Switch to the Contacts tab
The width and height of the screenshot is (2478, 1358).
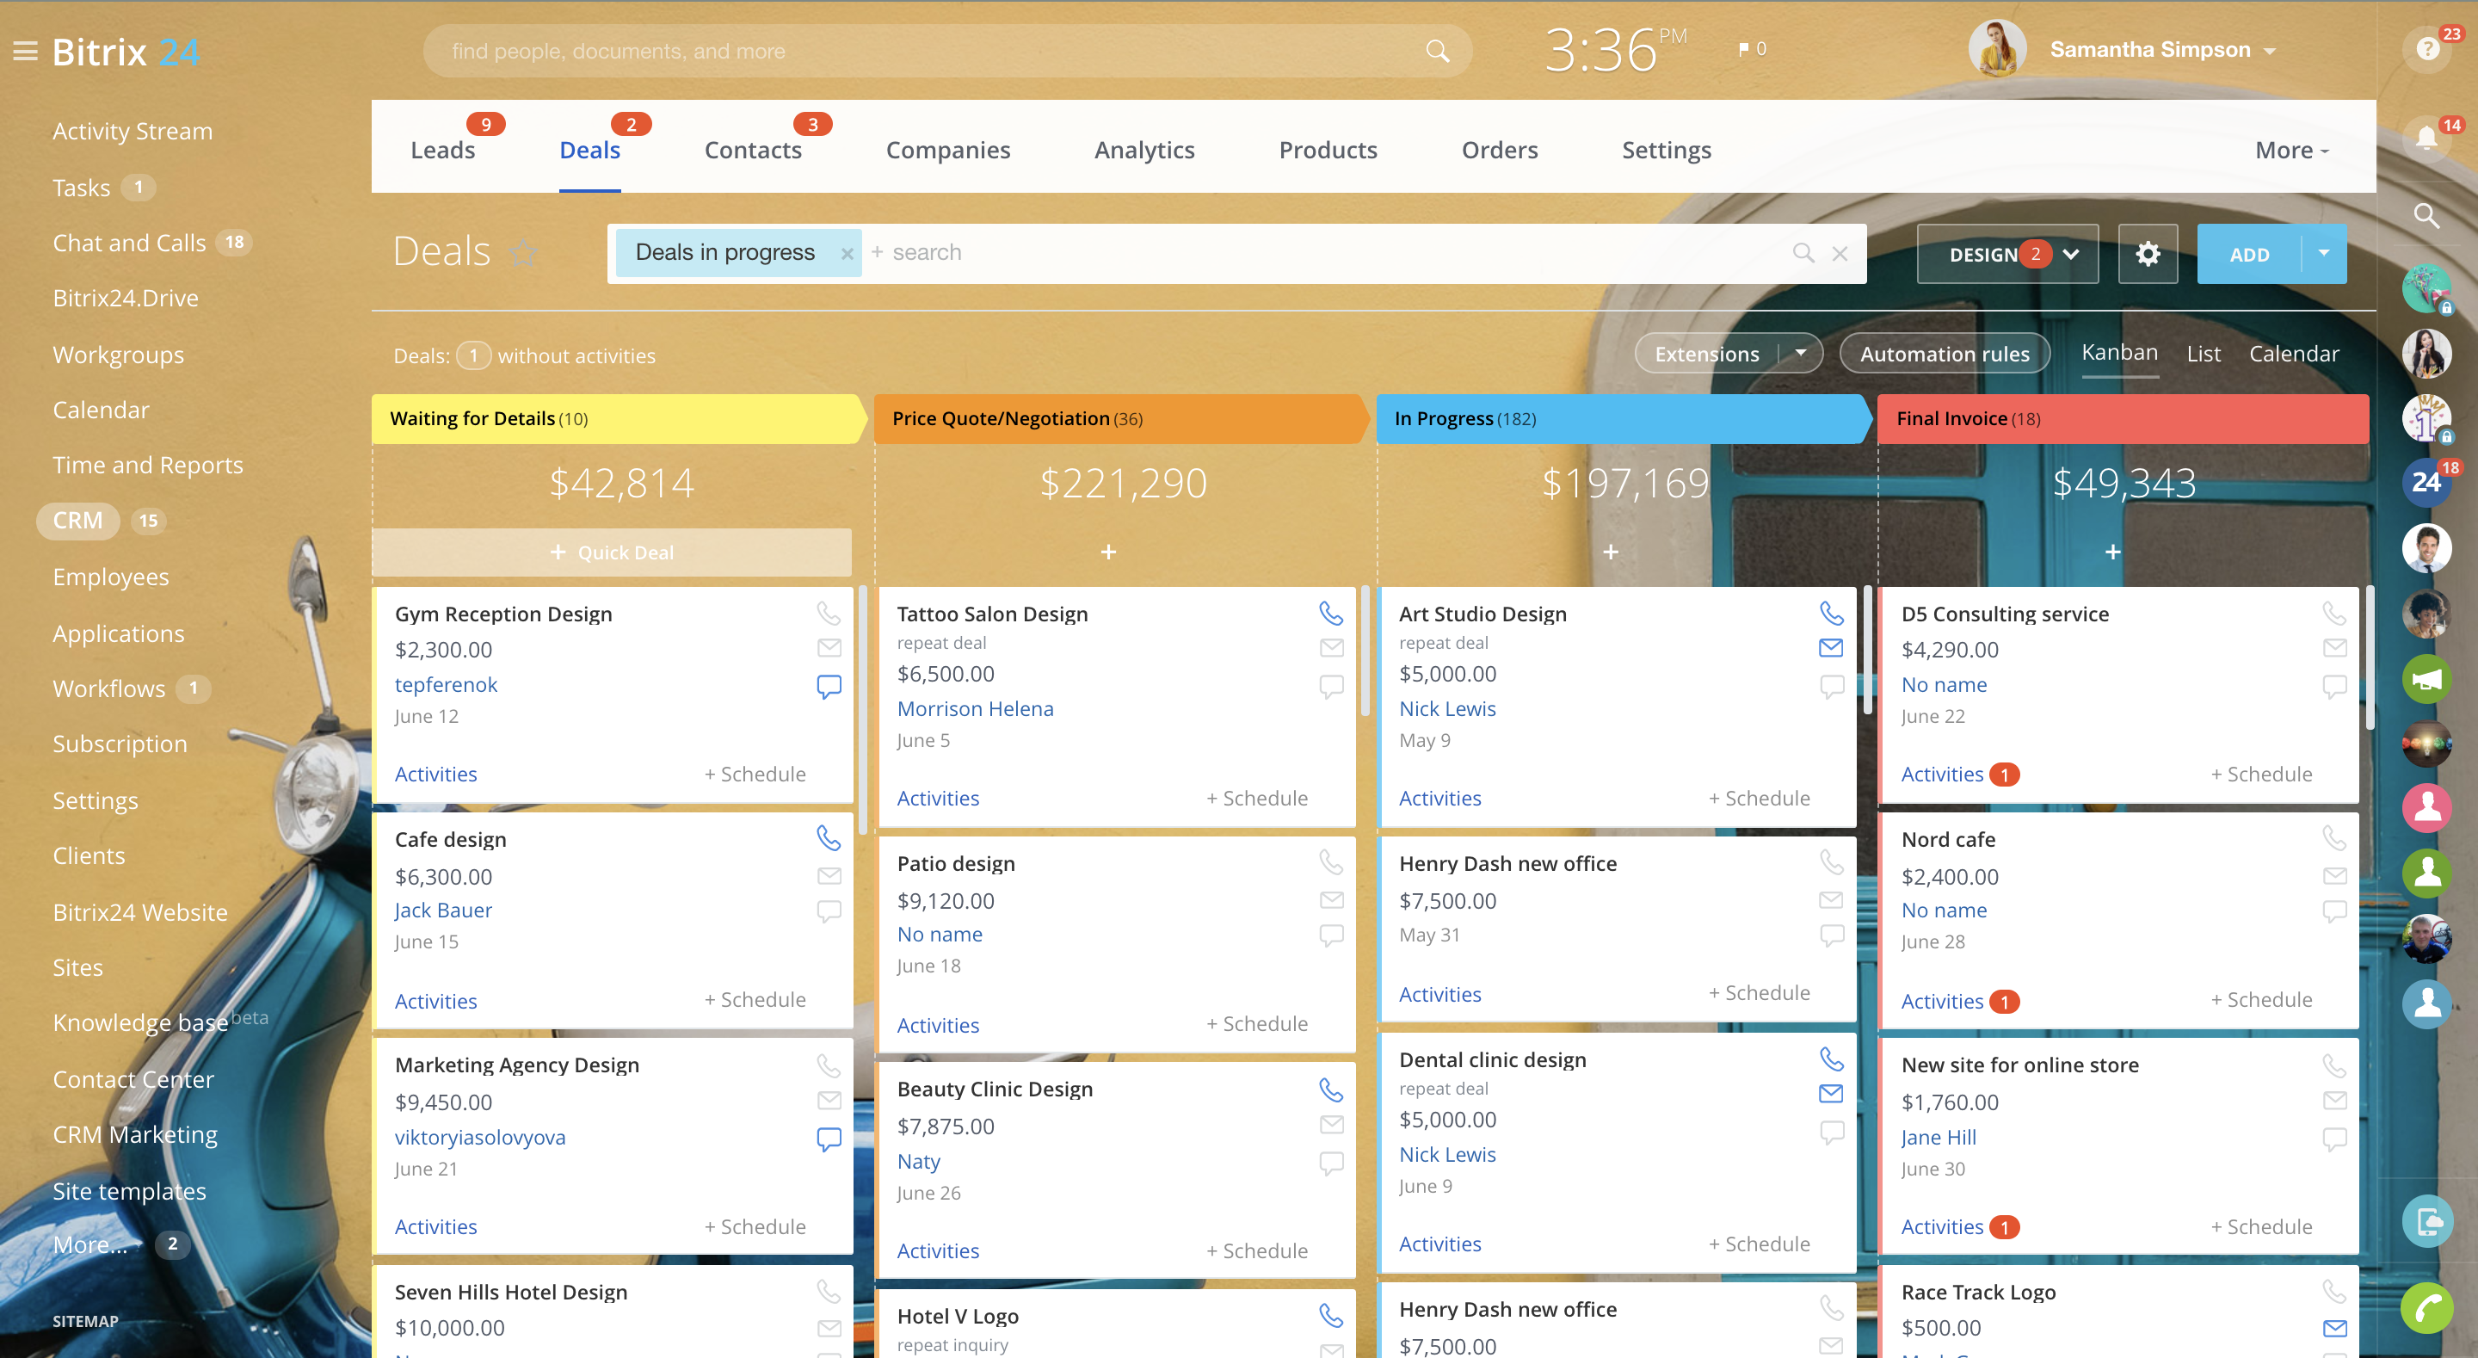[x=752, y=150]
